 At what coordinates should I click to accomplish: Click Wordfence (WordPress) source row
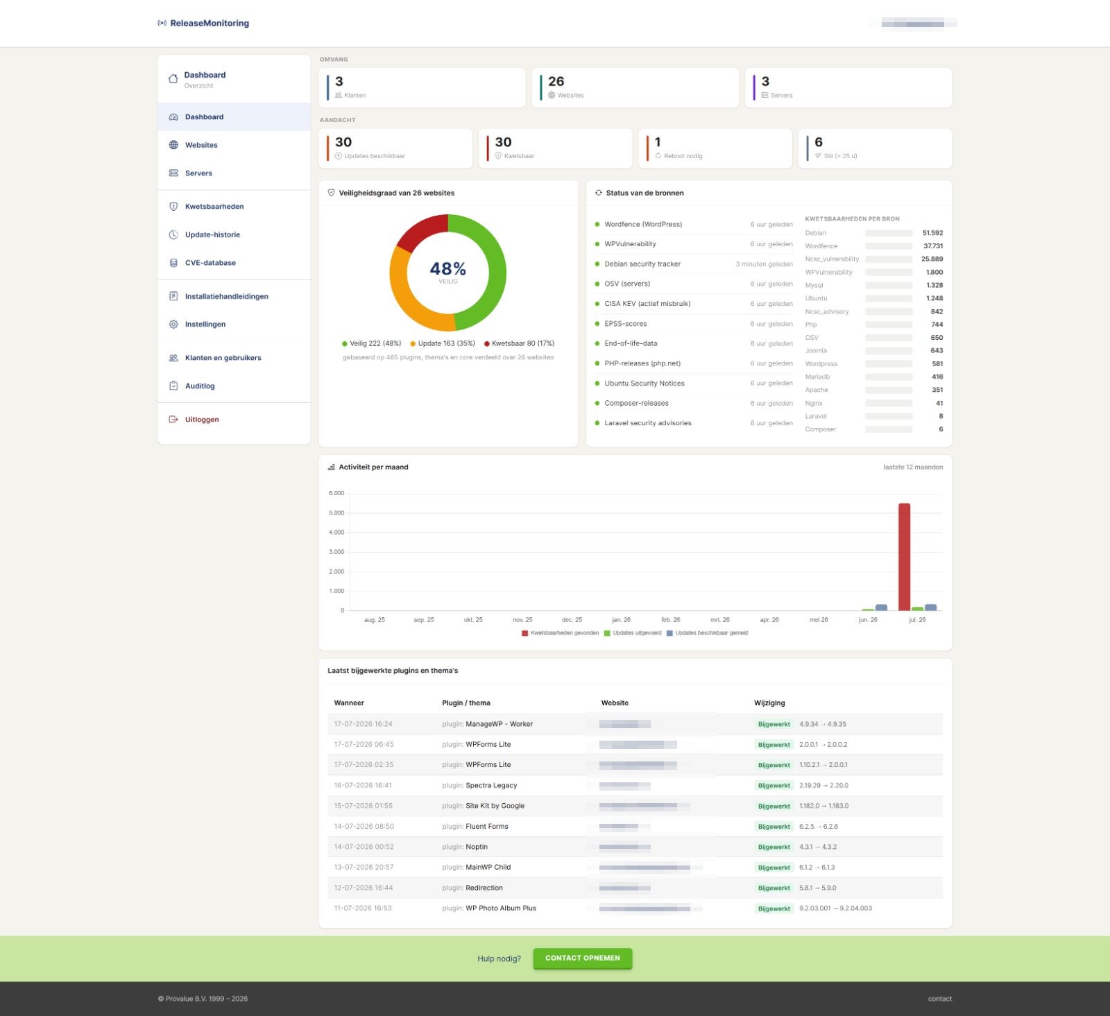[x=694, y=224]
